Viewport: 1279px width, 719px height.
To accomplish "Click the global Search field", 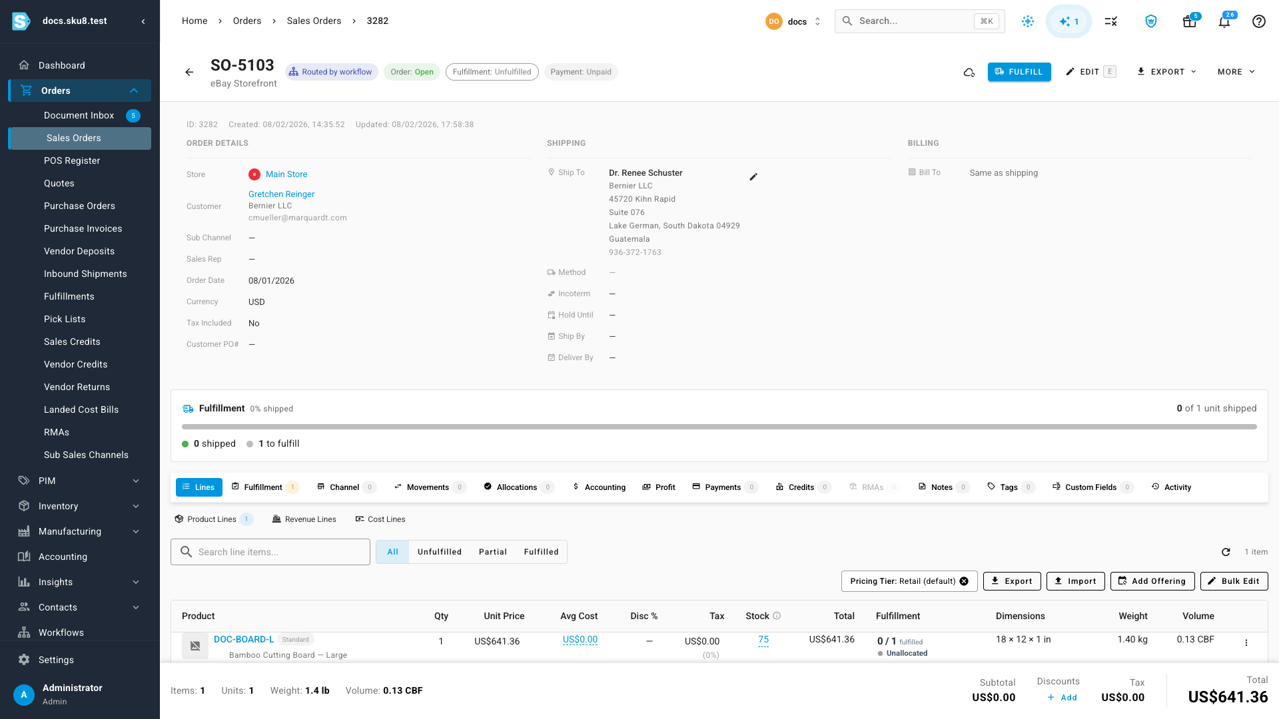I will pos(919,21).
